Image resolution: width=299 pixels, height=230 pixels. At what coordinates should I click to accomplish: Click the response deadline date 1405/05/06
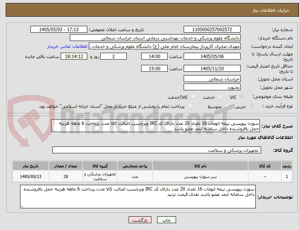click(212, 57)
